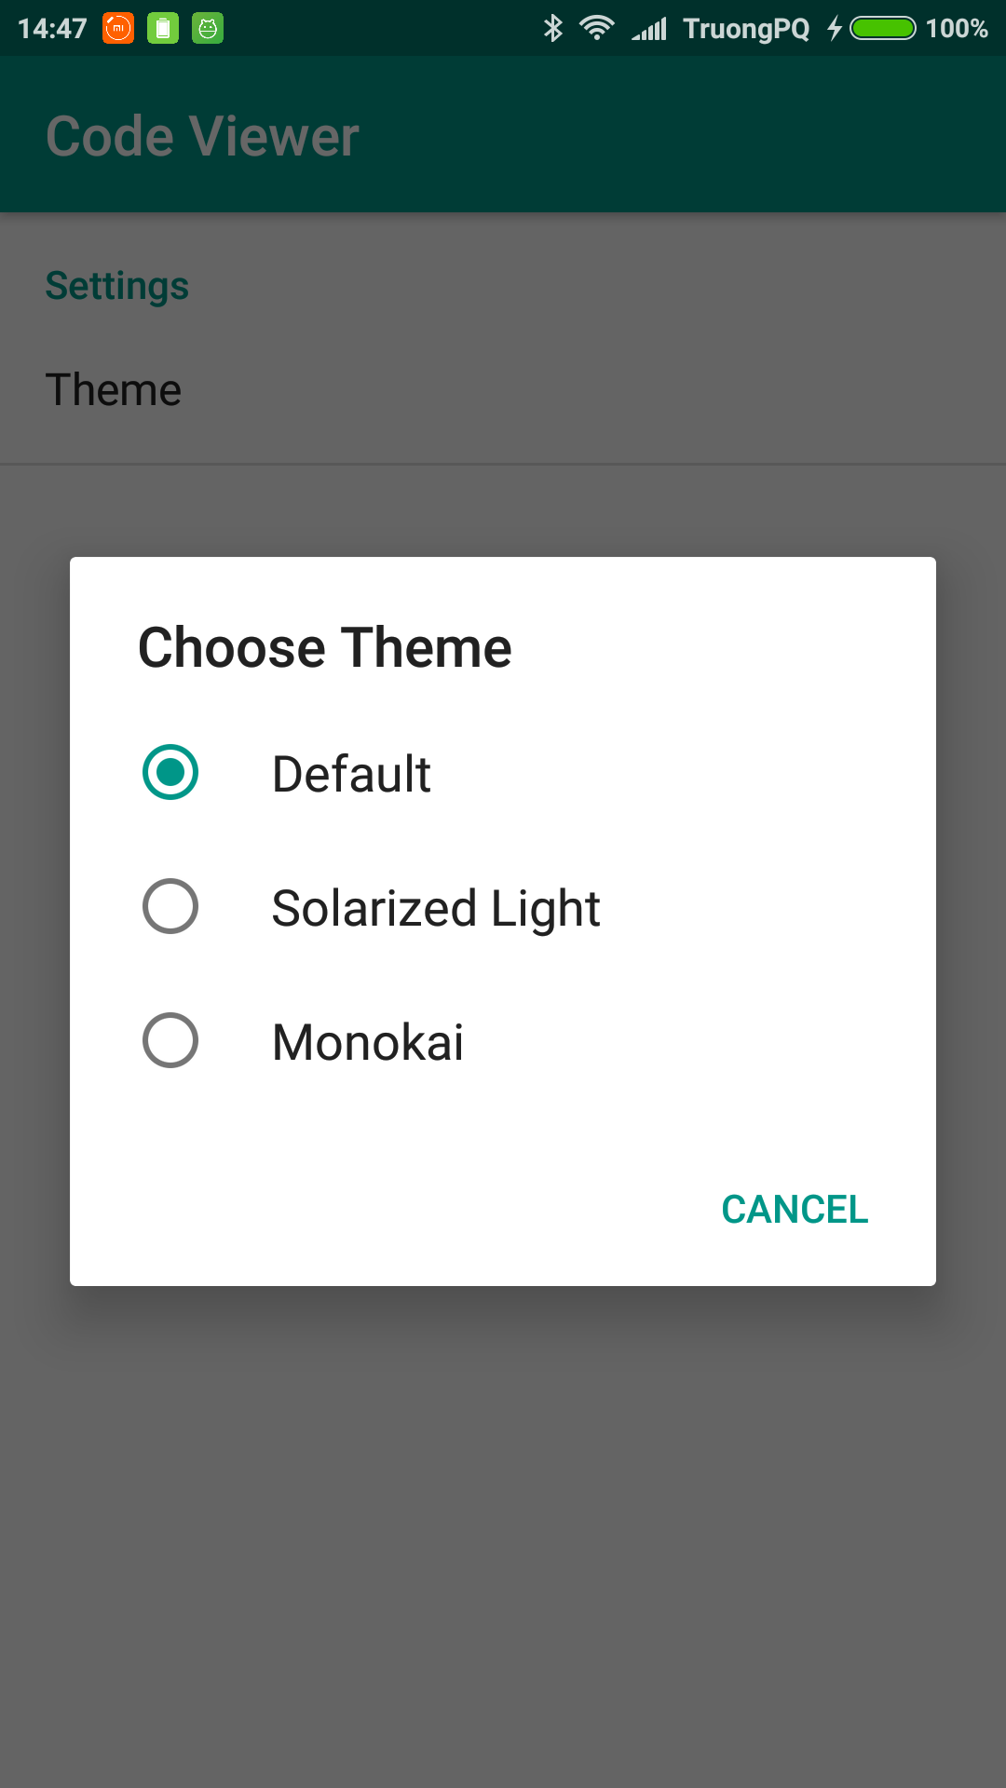Tap the Choose Theme dialog title
The width and height of the screenshot is (1006, 1788).
point(325,647)
